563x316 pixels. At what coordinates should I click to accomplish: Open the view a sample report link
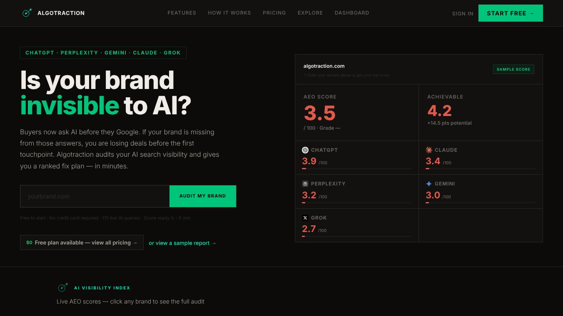coord(182,243)
